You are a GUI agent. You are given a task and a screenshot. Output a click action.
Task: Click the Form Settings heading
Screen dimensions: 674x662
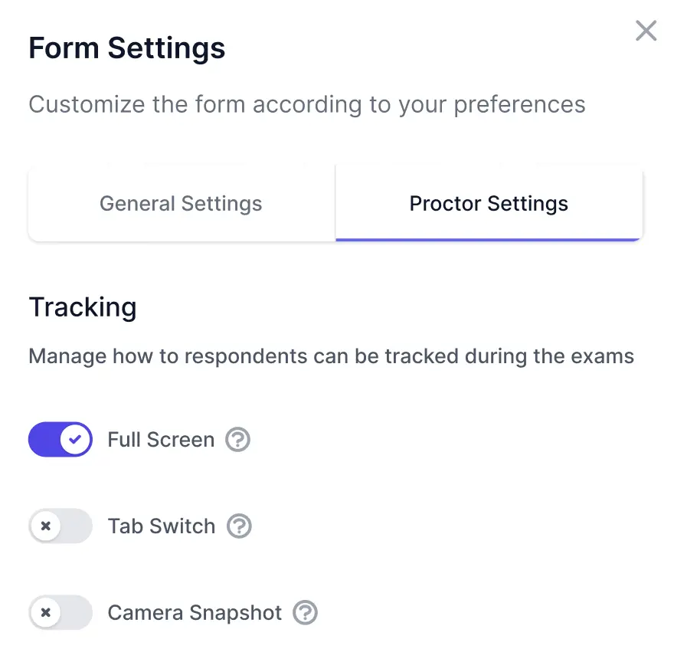tap(126, 48)
